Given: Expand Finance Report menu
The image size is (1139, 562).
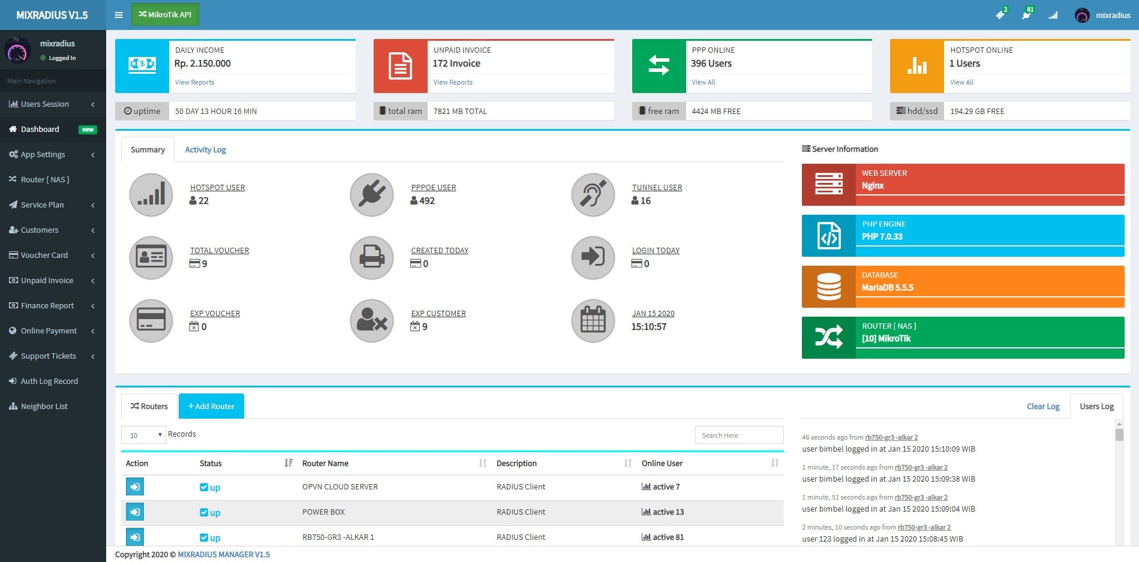Looking at the screenshot, I should pos(53,305).
